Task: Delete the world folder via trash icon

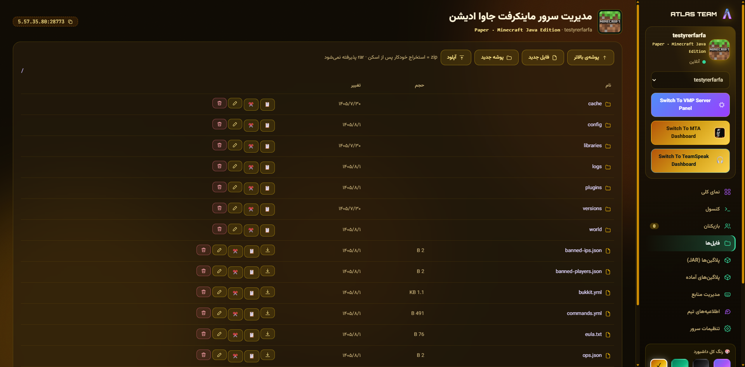Action: (219, 229)
